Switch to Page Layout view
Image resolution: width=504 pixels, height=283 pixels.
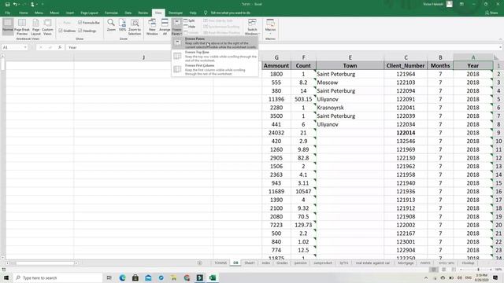coord(35,27)
